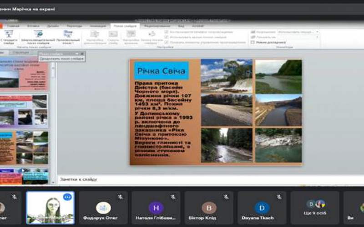This screenshot has height=227, width=364.
Task: Click the record slide show icon
Action: [152, 34]
